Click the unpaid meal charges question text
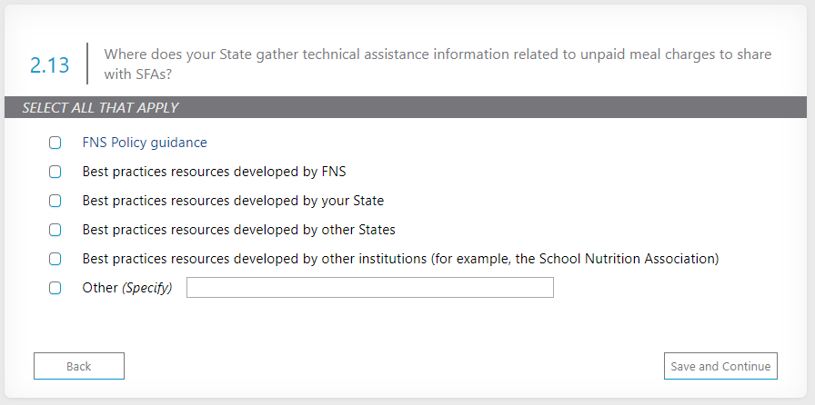The height and width of the screenshot is (405, 815). [x=437, y=64]
